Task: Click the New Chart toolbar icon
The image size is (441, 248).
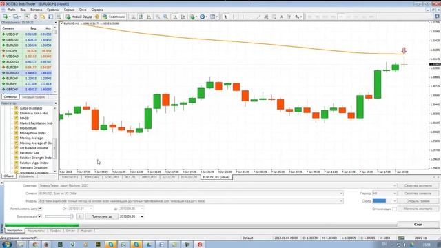Action: (6, 17)
